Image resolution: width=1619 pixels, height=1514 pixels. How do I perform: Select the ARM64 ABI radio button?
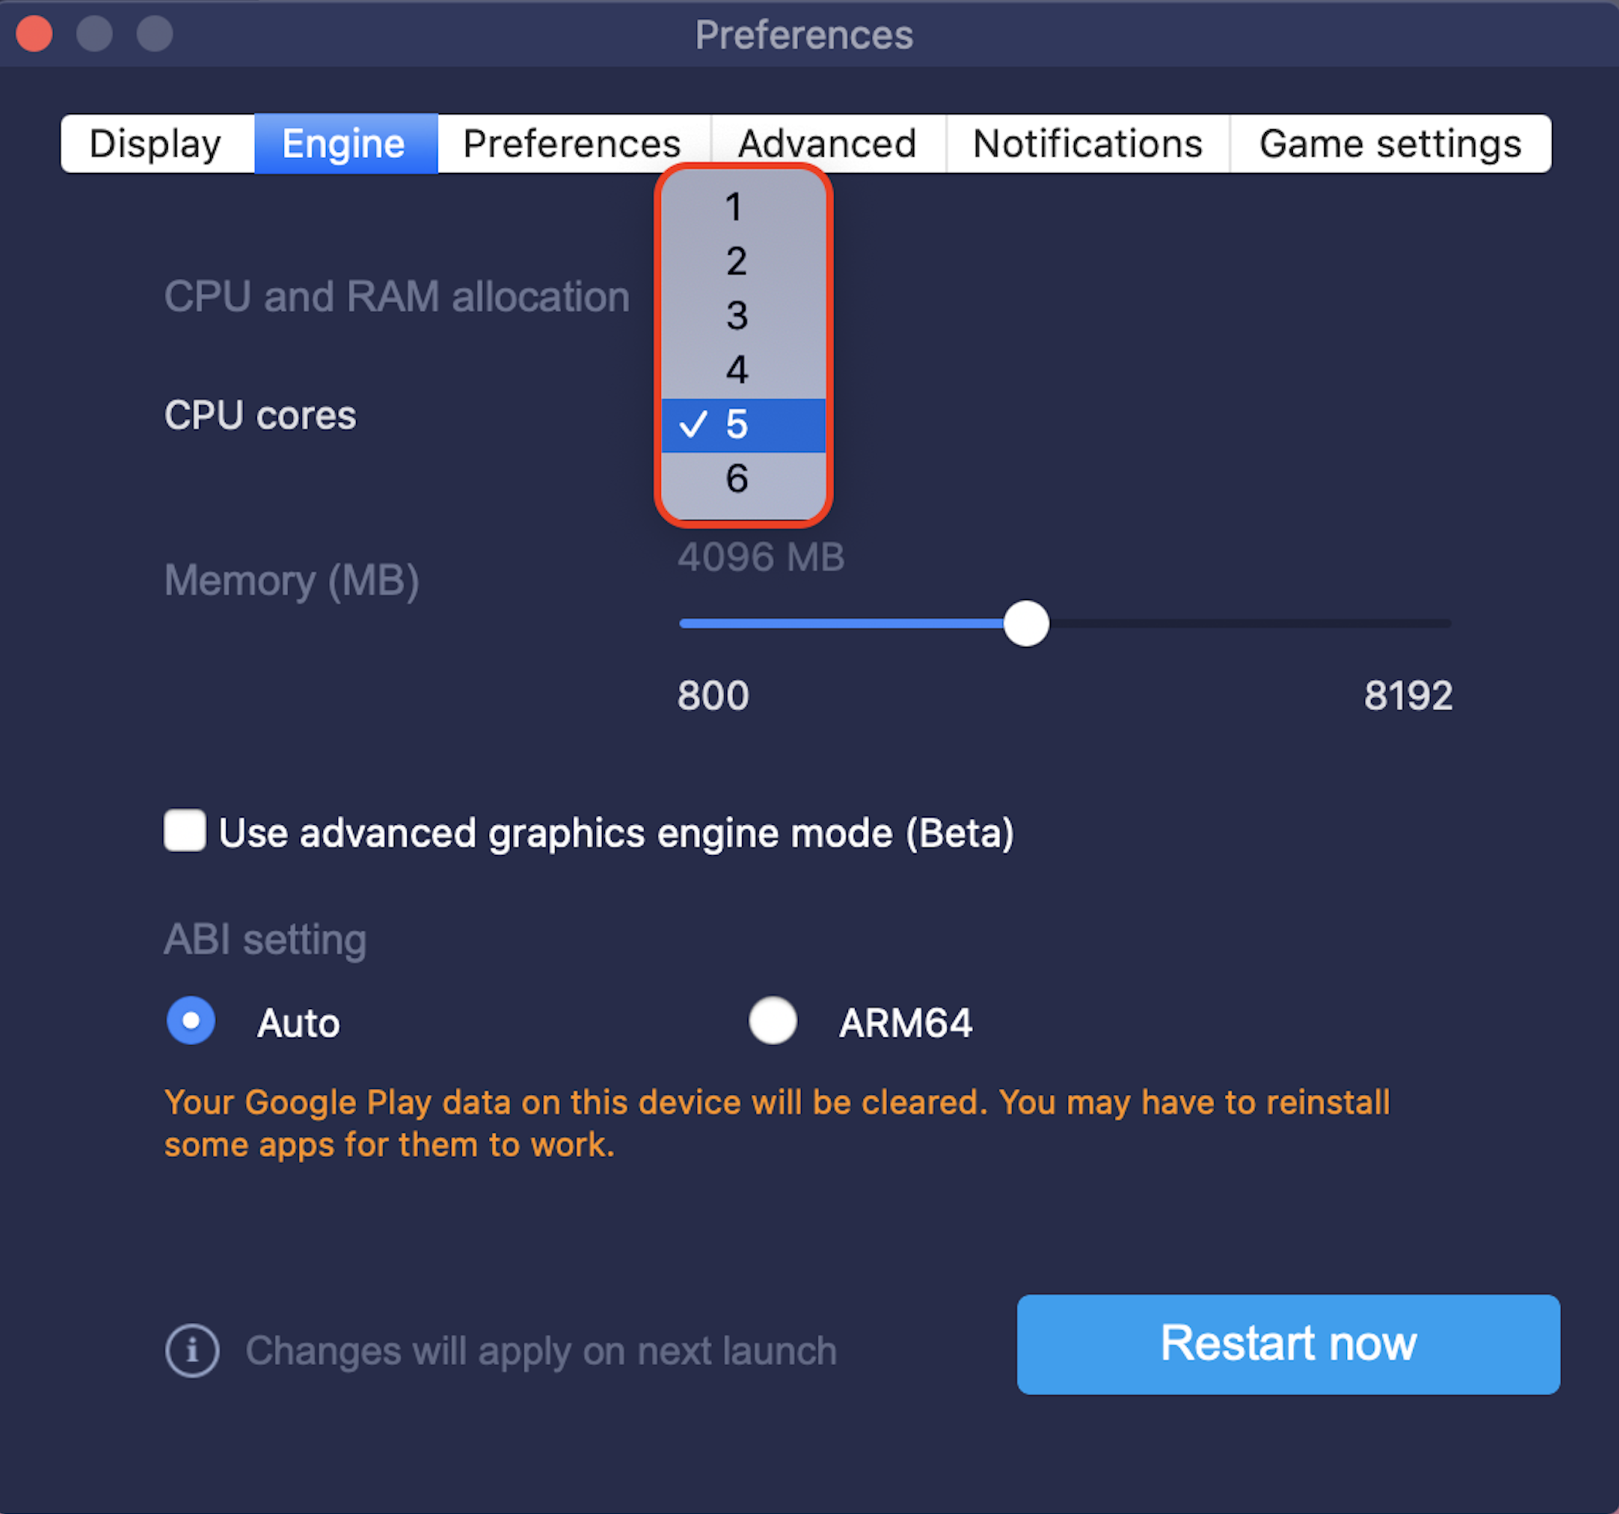click(773, 1021)
